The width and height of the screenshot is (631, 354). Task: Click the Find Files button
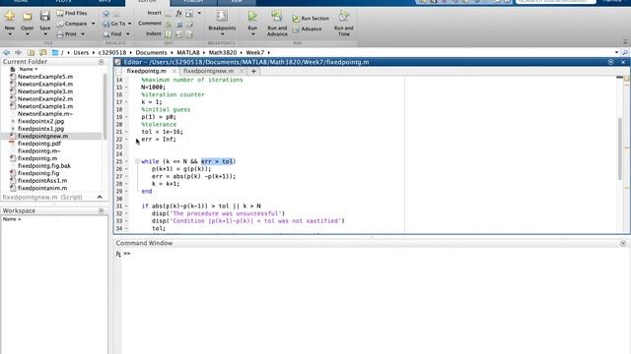pos(72,13)
